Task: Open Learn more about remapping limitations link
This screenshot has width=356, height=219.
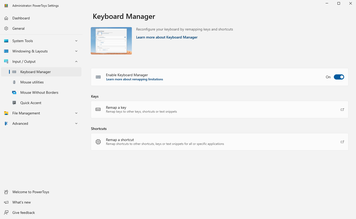Action: point(135,79)
